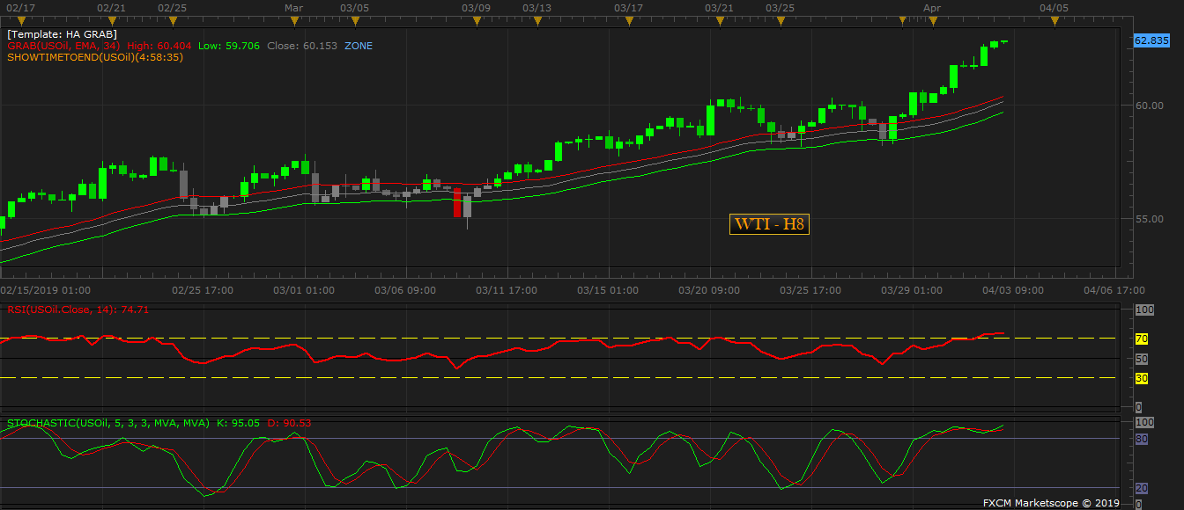Click the yellow 70 RSI level tag
This screenshot has height=510, width=1184.
point(1141,339)
